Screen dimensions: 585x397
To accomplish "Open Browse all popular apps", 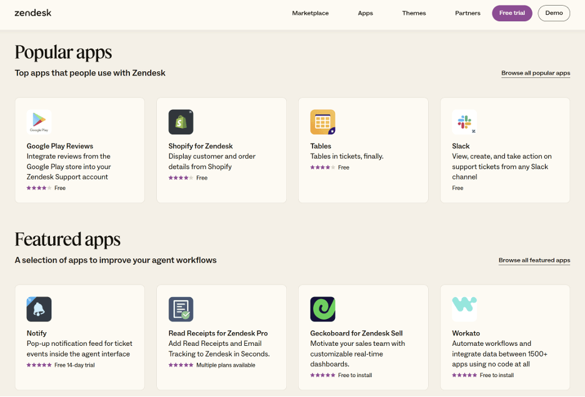I will click(x=536, y=73).
